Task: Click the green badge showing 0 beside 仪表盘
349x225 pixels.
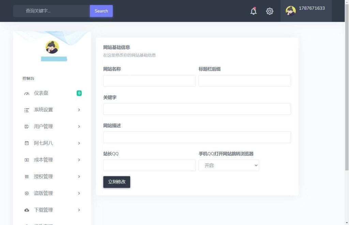Action: pyautogui.click(x=79, y=93)
